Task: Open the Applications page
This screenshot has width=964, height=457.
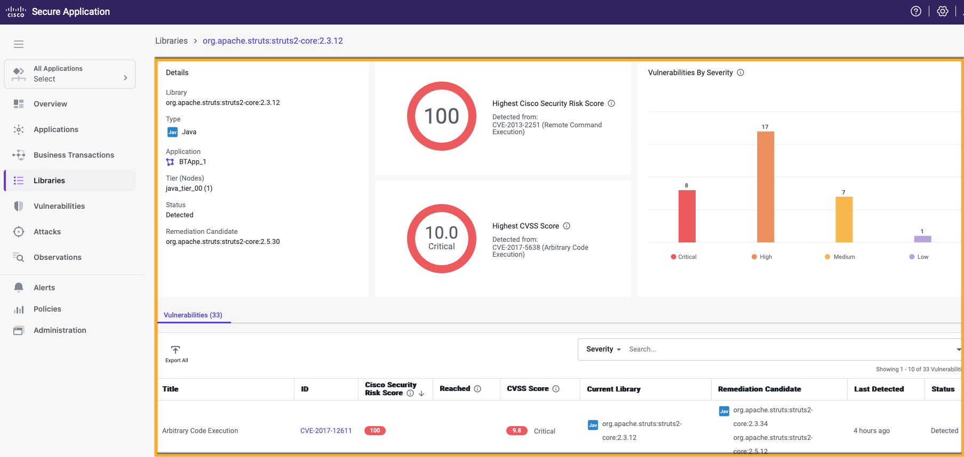Action: [55, 129]
